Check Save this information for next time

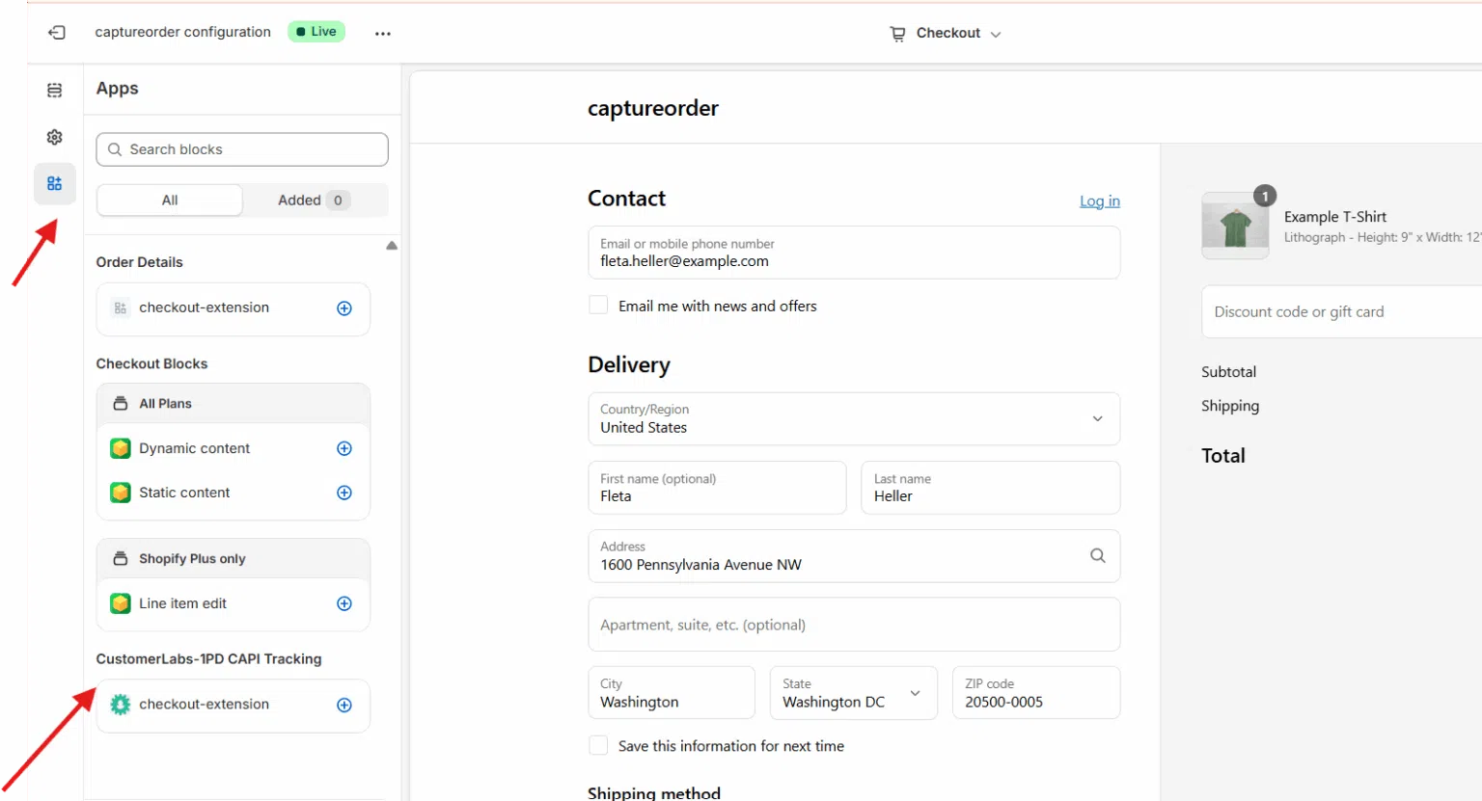599,746
